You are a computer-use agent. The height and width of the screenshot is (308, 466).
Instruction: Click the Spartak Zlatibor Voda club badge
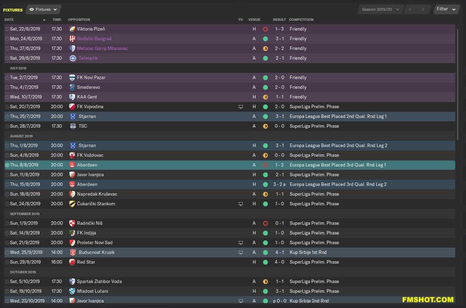pyautogui.click(x=72, y=282)
